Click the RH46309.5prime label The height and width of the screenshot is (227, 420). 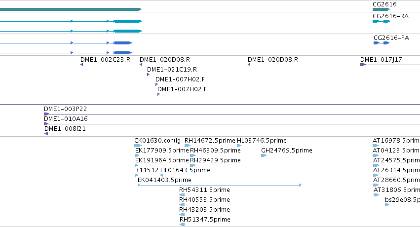click(215, 151)
